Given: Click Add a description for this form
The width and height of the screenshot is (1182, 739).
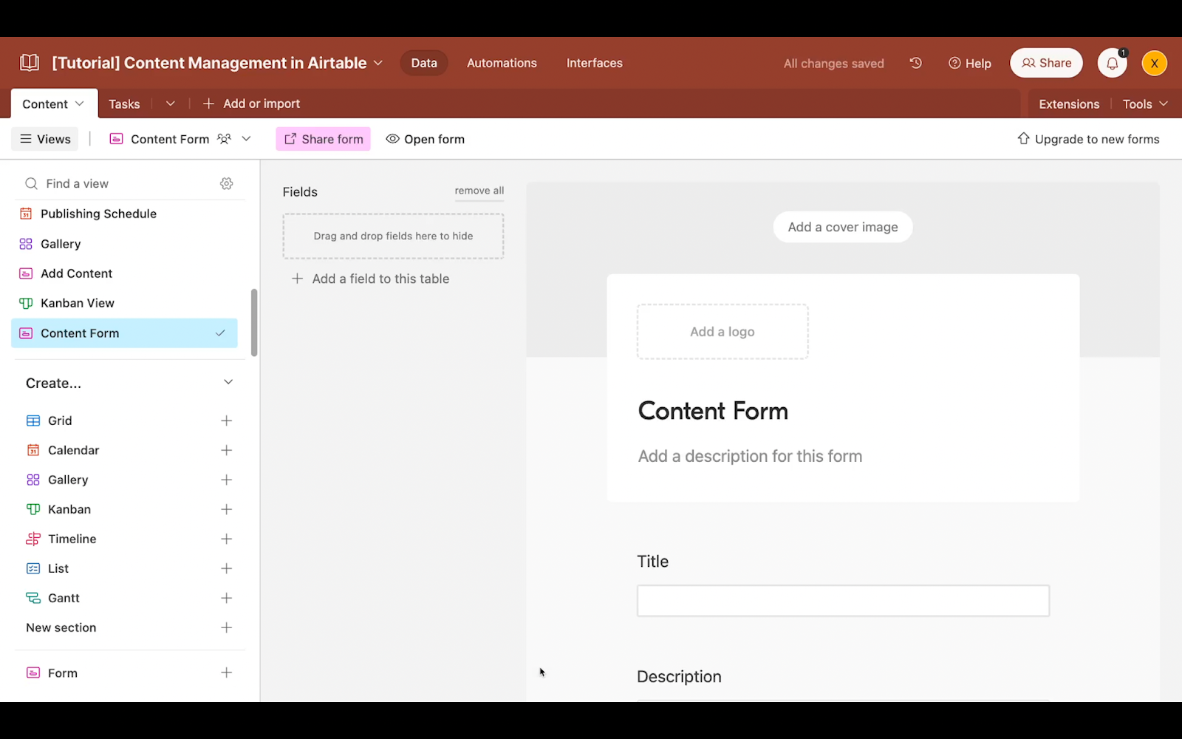Looking at the screenshot, I should point(750,456).
